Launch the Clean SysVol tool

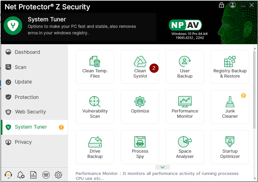click(x=140, y=67)
